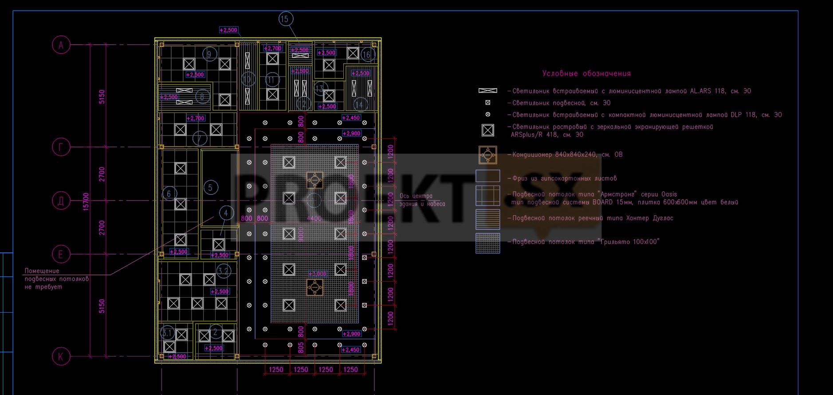
Task: Select the 2700 dimension between axes Г and Д
Action: 102,174
